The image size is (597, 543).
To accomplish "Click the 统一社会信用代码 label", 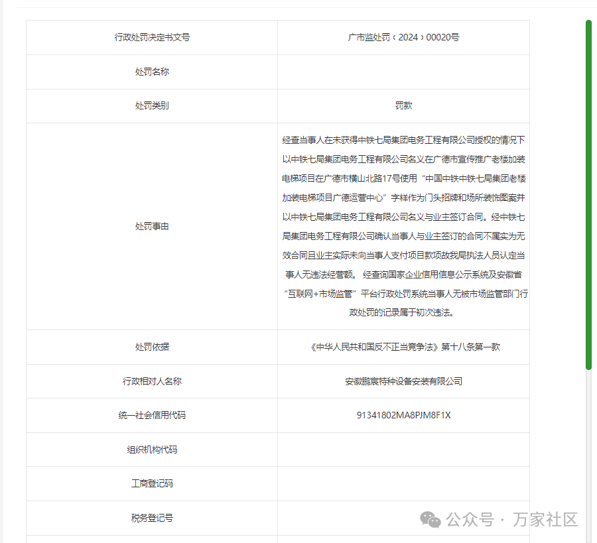I will click(152, 415).
